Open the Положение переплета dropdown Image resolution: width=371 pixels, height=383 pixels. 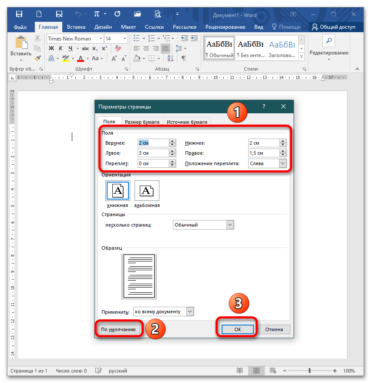click(283, 163)
